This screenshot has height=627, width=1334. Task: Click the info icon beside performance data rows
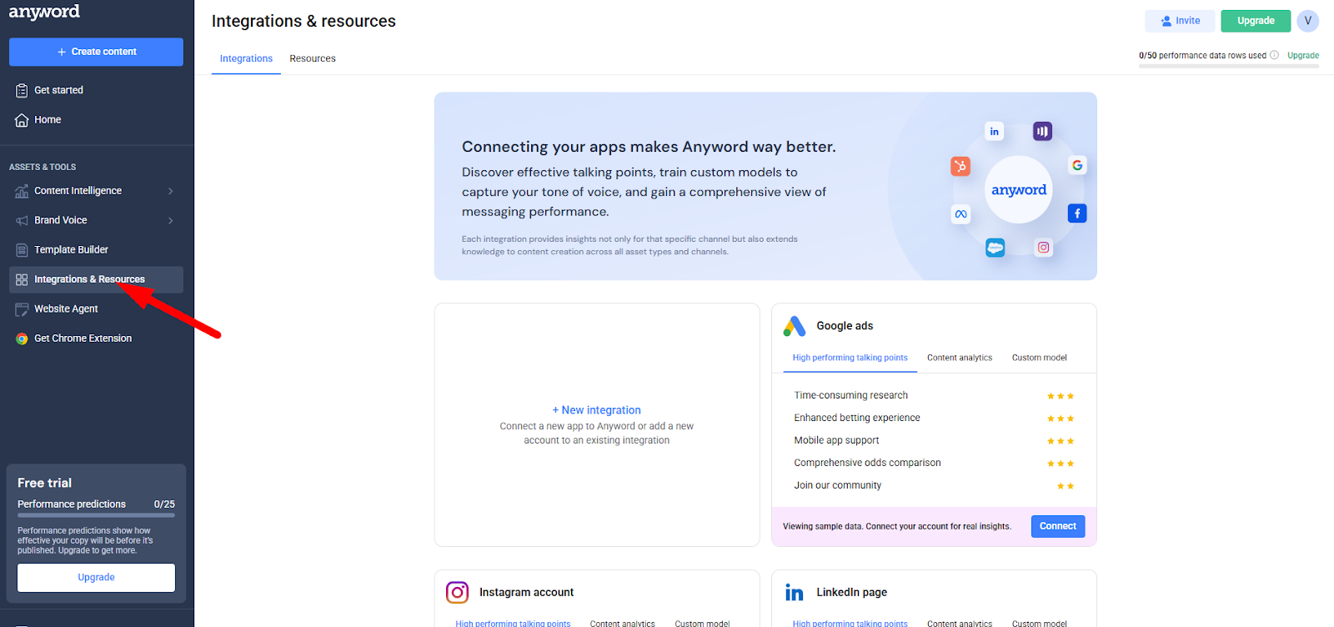[x=1274, y=56]
